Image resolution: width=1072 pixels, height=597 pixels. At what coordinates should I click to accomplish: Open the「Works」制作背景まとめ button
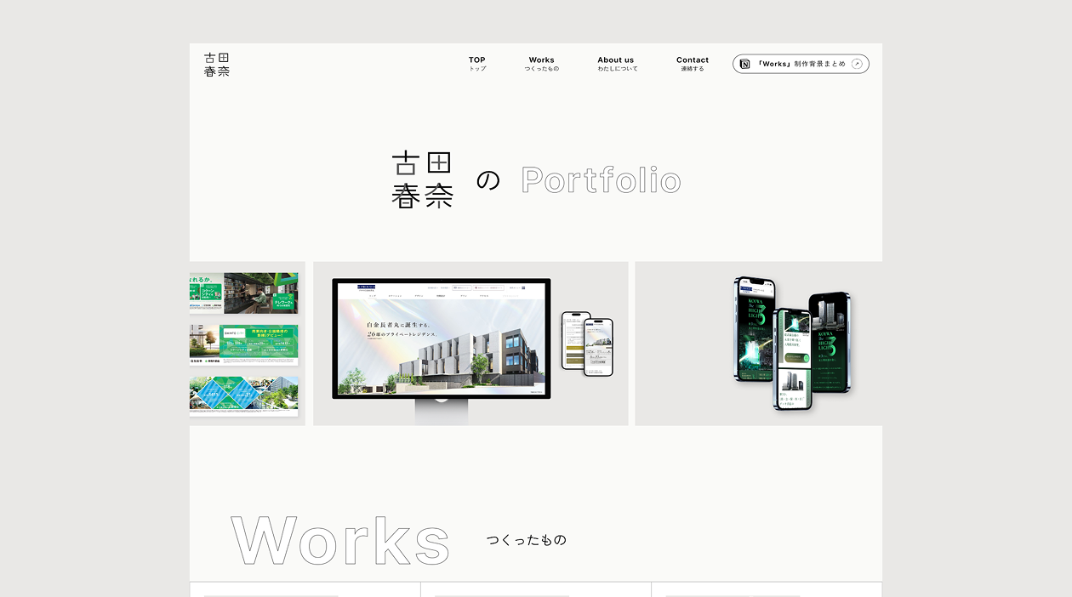click(x=800, y=64)
